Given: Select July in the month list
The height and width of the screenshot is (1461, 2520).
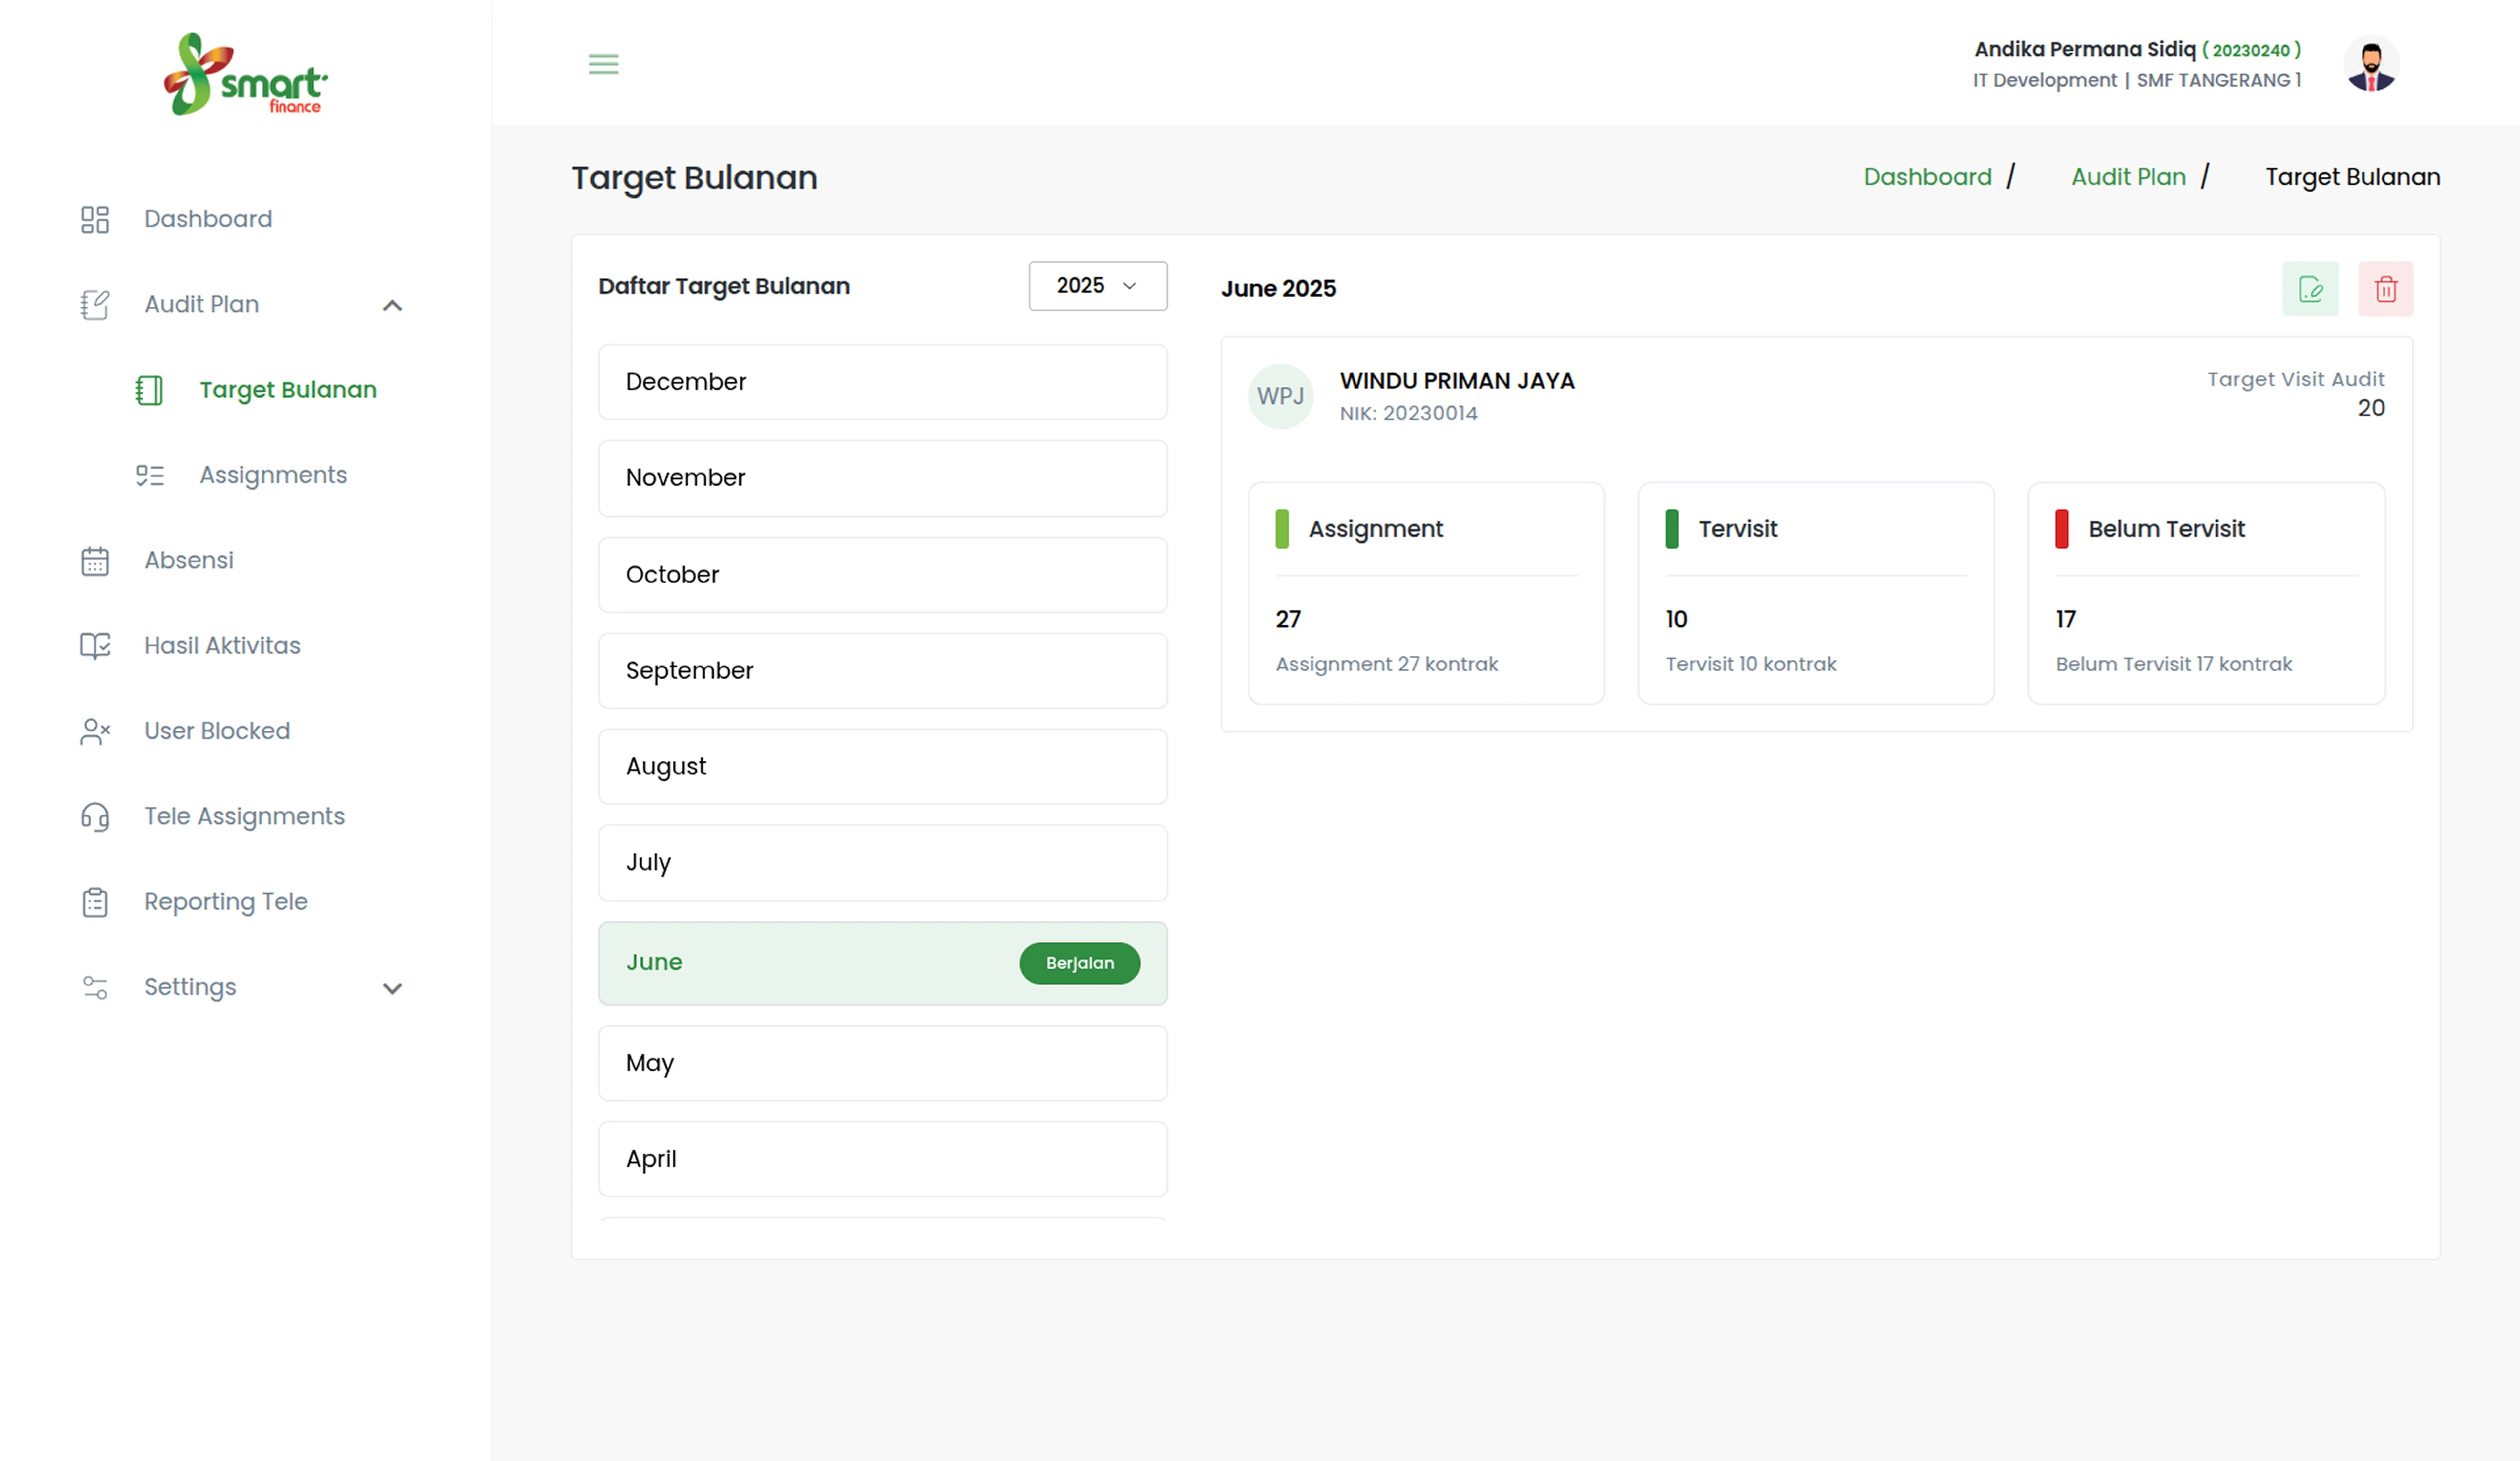Looking at the screenshot, I should click(x=883, y=863).
